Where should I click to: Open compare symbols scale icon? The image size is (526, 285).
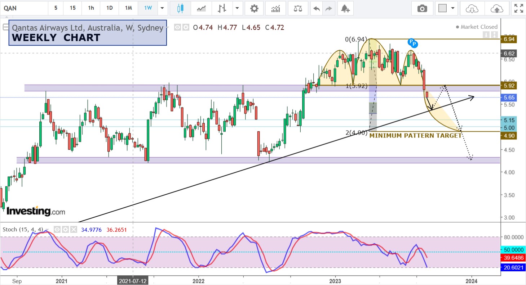(298, 8)
